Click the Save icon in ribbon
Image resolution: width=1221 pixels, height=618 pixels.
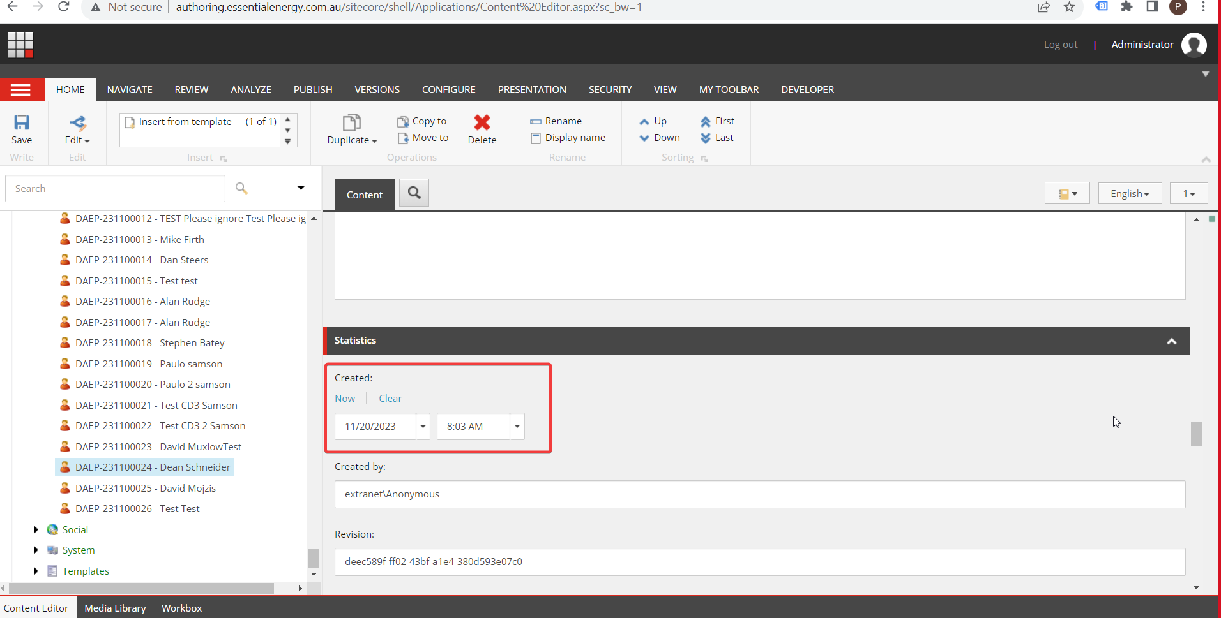[22, 123]
